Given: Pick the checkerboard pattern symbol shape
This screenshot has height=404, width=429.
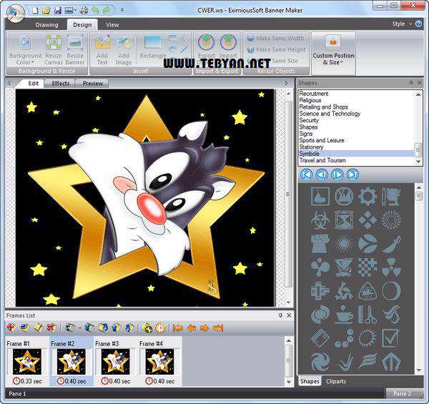Looking at the screenshot, I should coord(368,267).
